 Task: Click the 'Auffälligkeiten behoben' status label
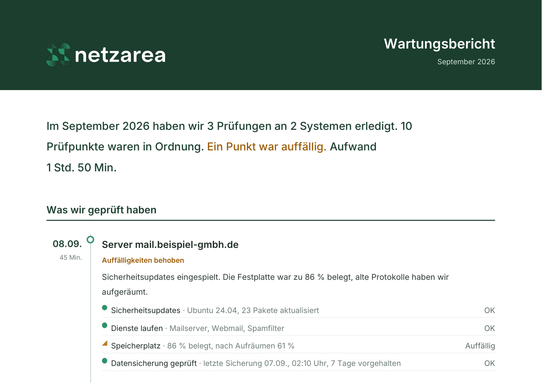coord(143,260)
